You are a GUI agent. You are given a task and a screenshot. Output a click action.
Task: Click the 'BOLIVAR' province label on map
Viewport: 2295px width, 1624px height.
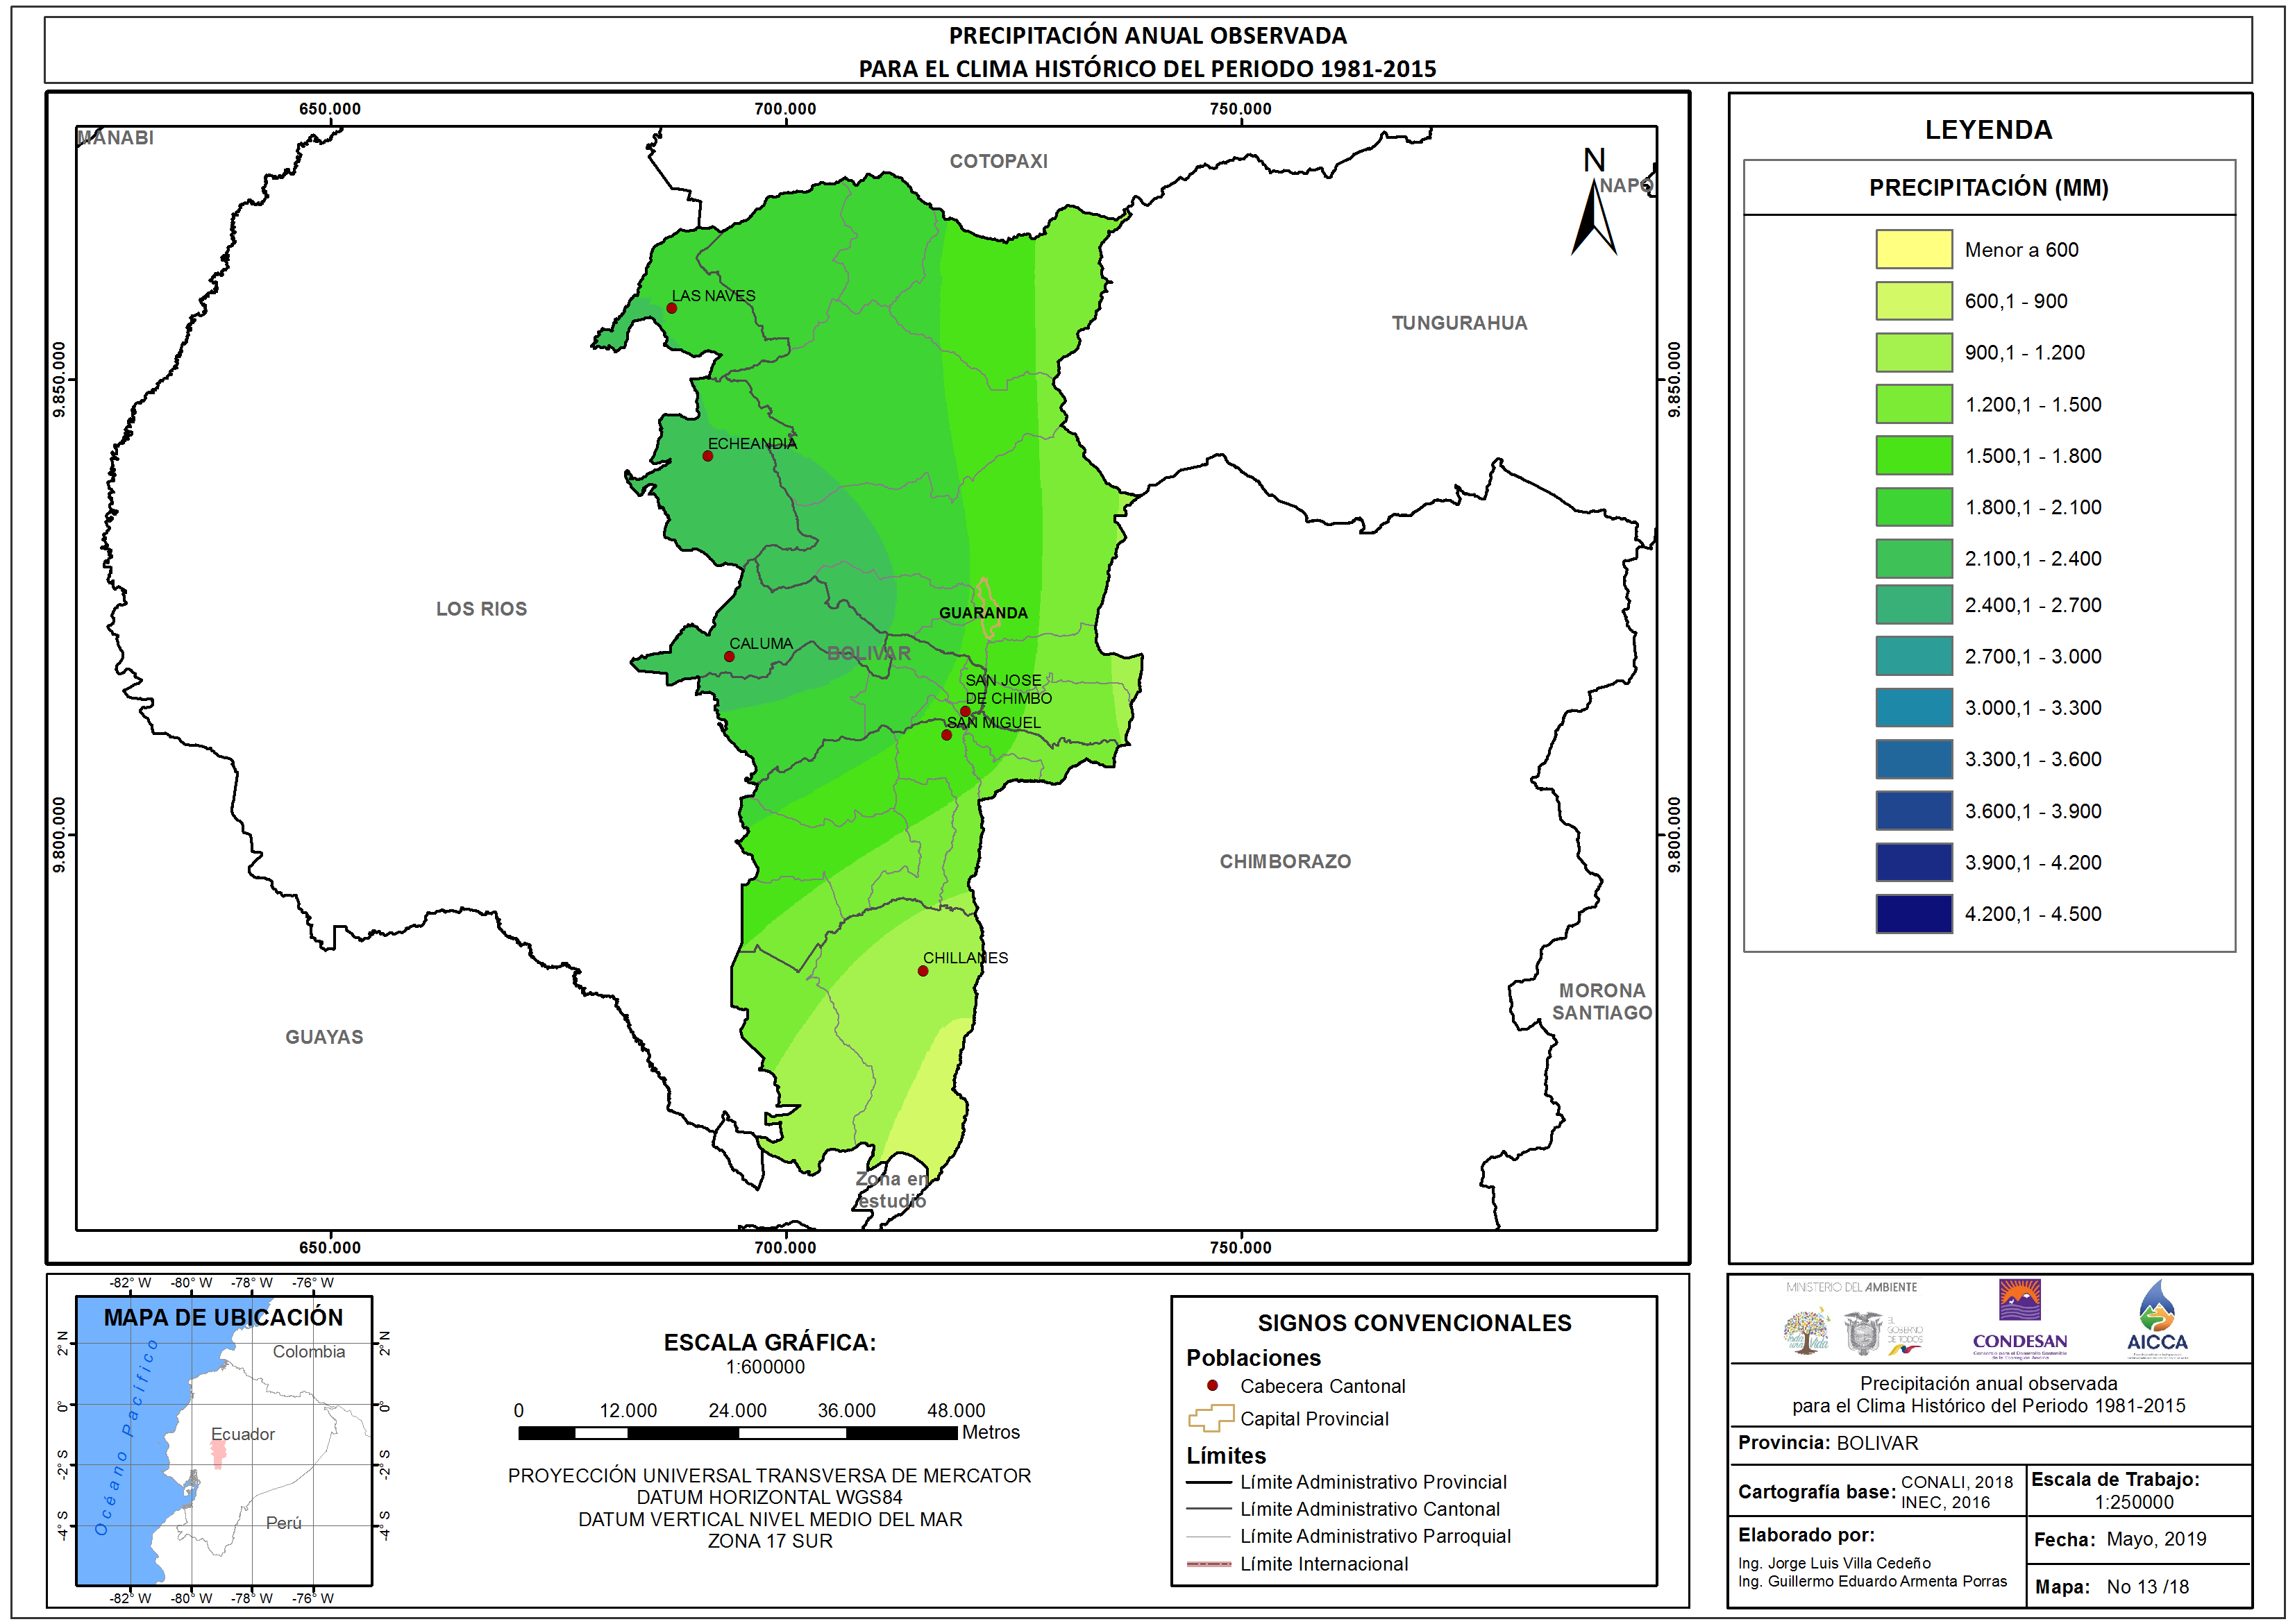[869, 653]
